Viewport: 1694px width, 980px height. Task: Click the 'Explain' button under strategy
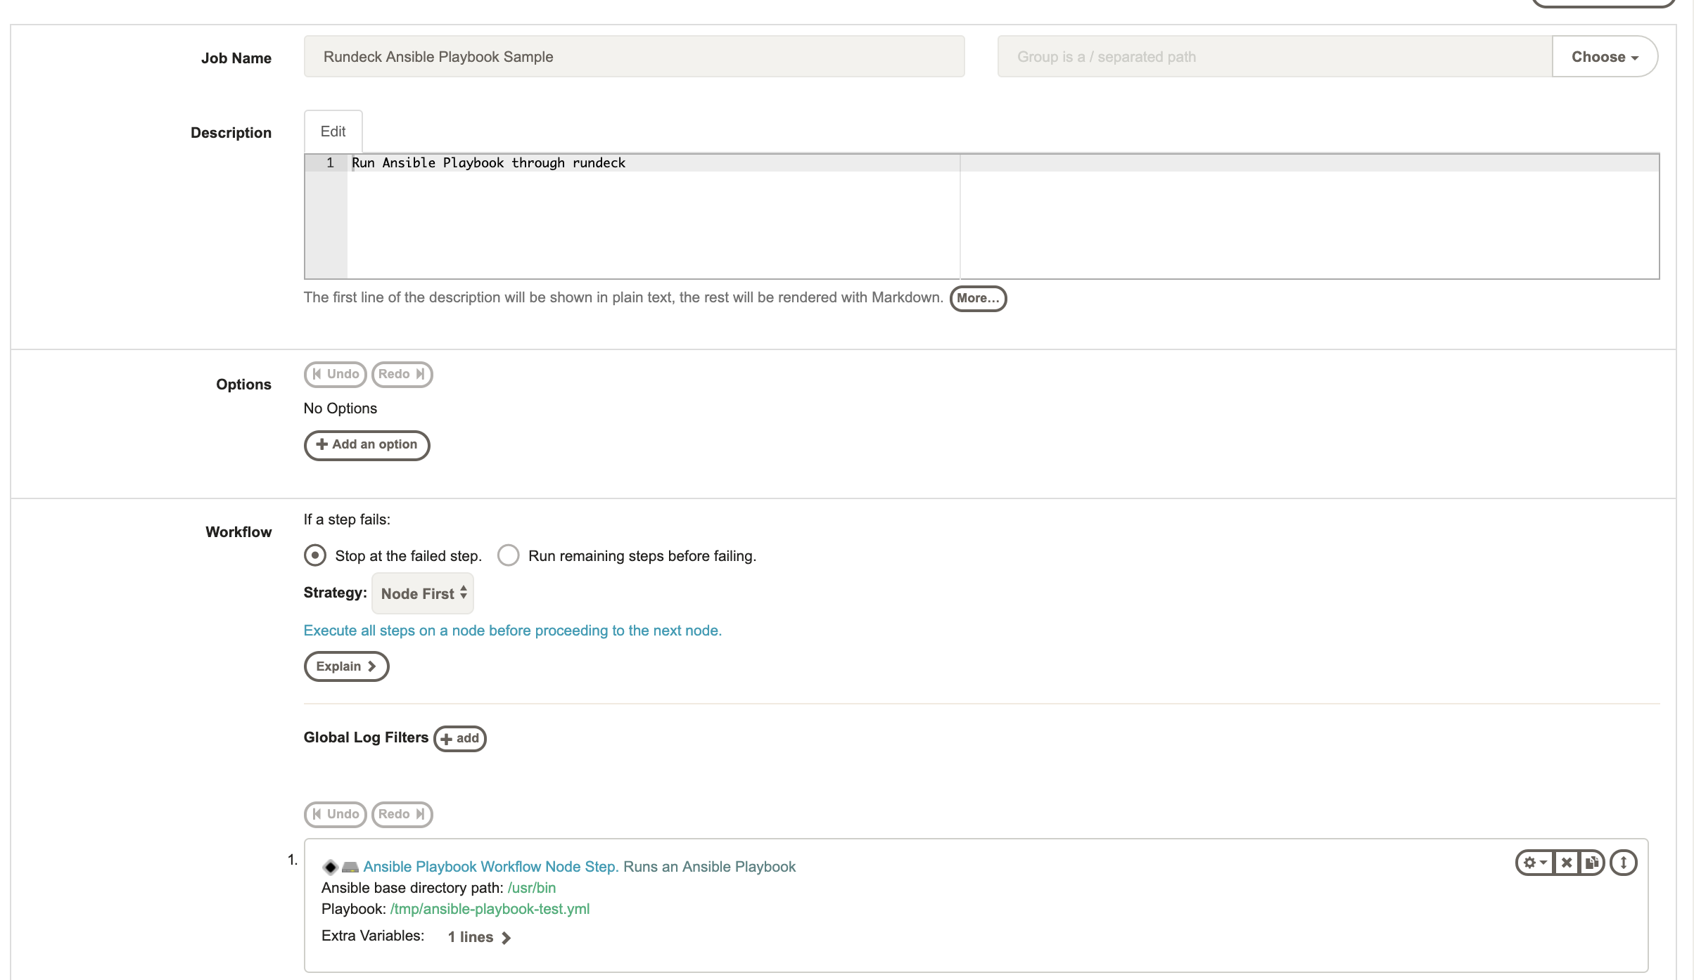(x=345, y=666)
